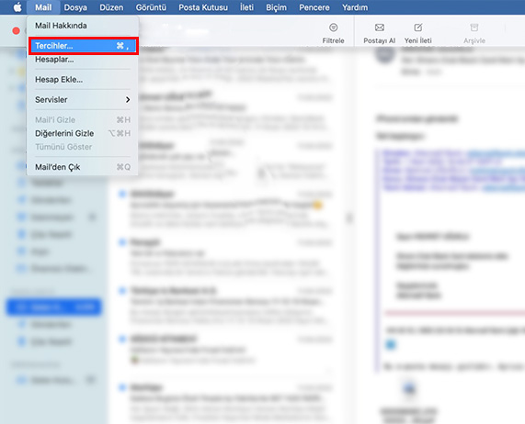Select the highlighted blue sidebar mailbox

click(54, 307)
